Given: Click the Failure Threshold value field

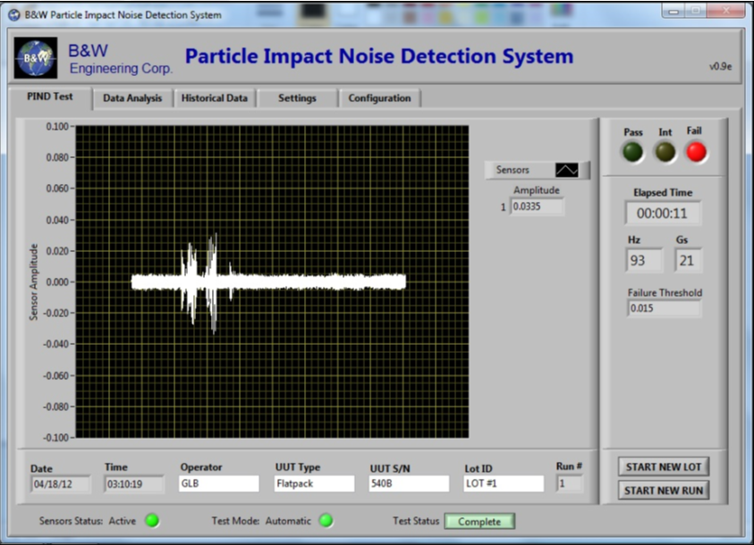Looking at the screenshot, I should 664,308.
